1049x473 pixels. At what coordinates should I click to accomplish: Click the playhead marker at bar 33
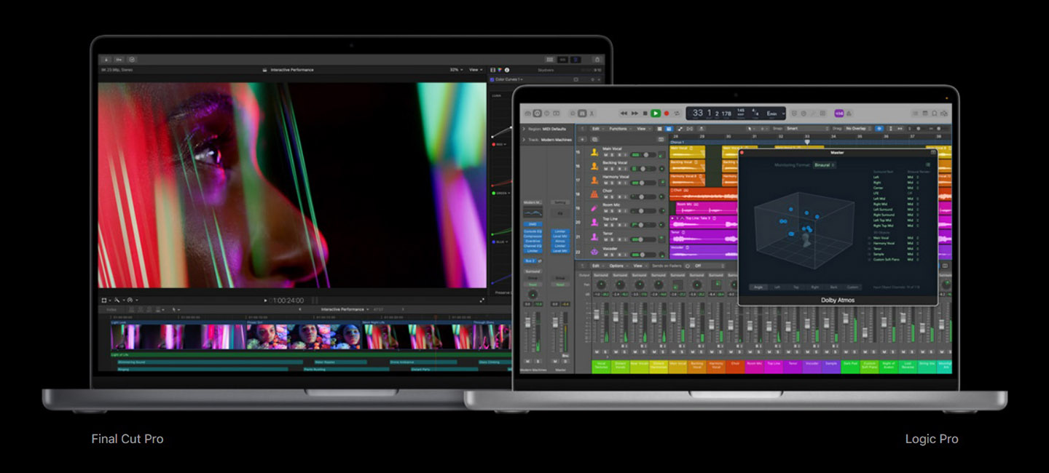(x=807, y=141)
